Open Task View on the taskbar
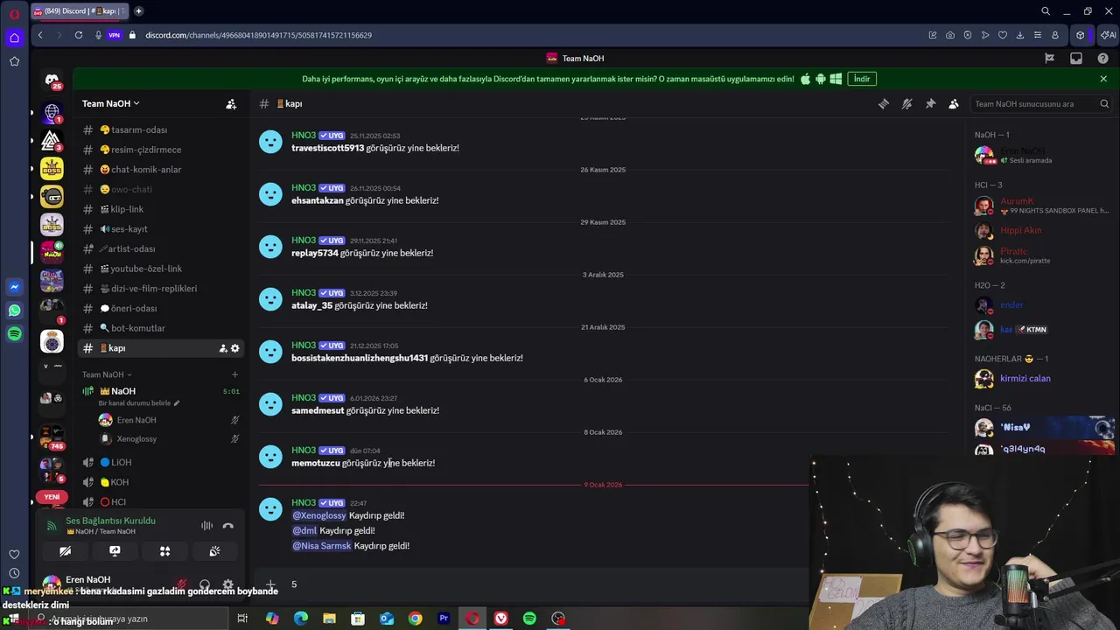 tap(242, 619)
